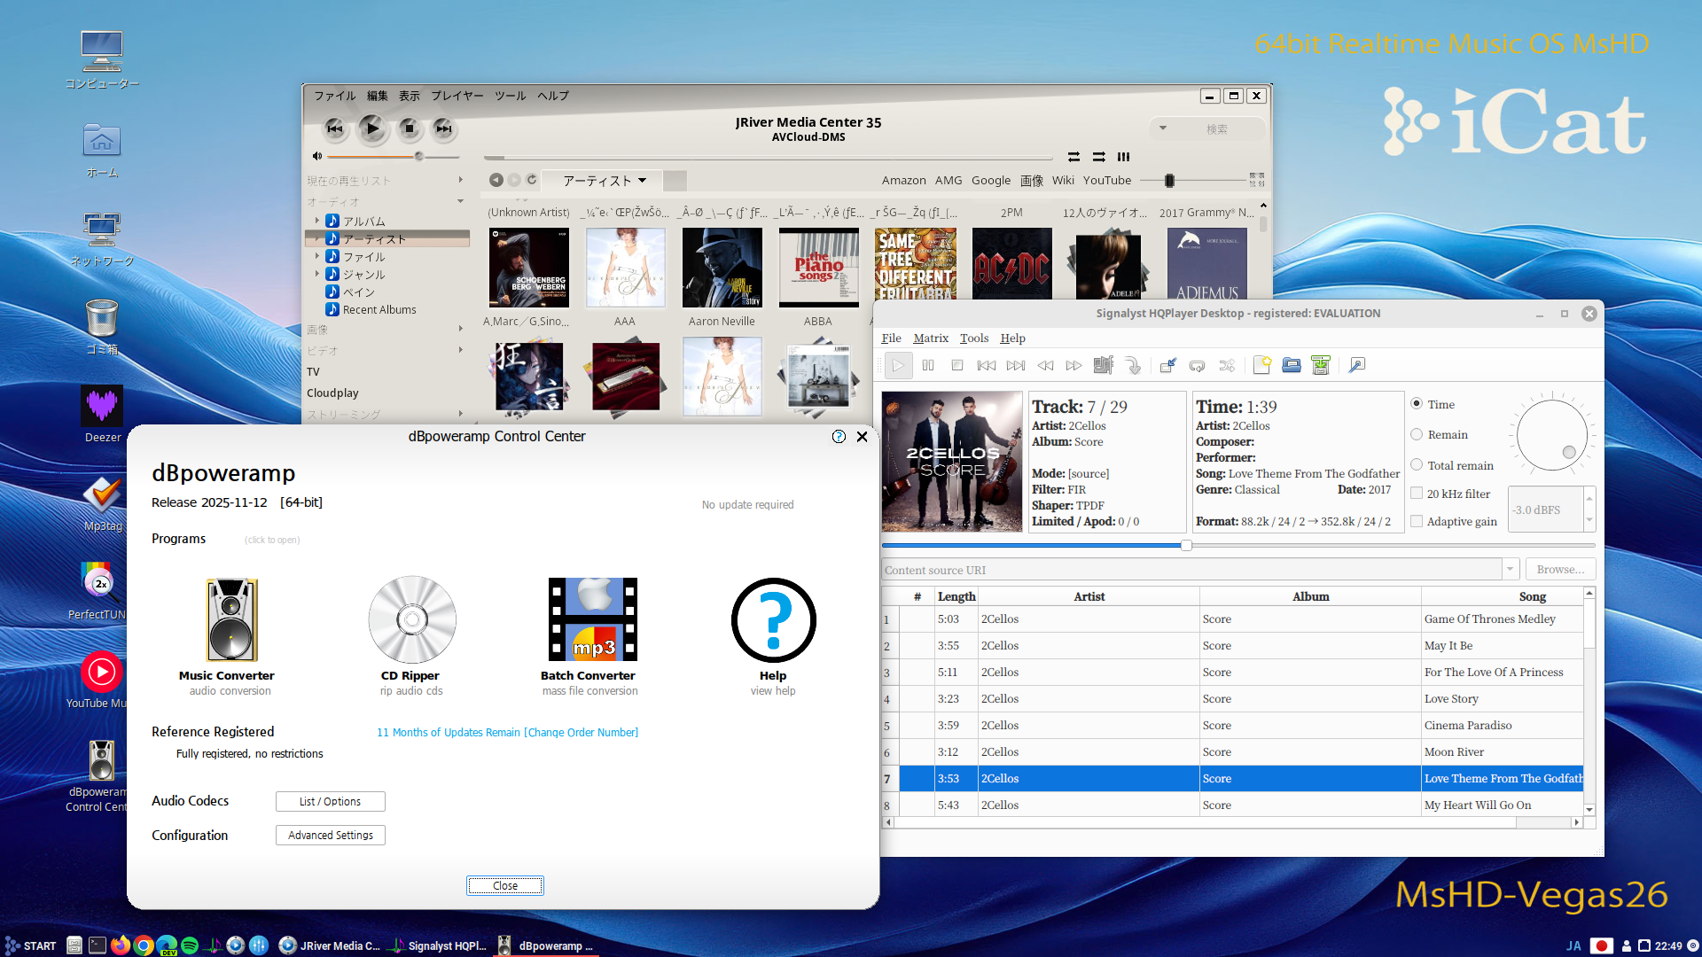This screenshot has height=957, width=1702.
Task: Expand the アルバム tree node
Action: pos(317,221)
